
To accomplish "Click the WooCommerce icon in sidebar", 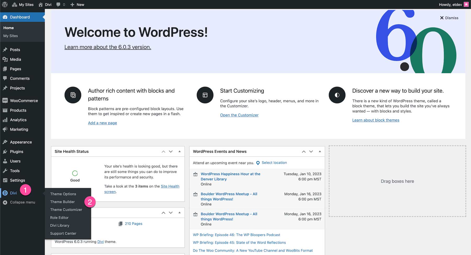I will pyautogui.click(x=5, y=101).
